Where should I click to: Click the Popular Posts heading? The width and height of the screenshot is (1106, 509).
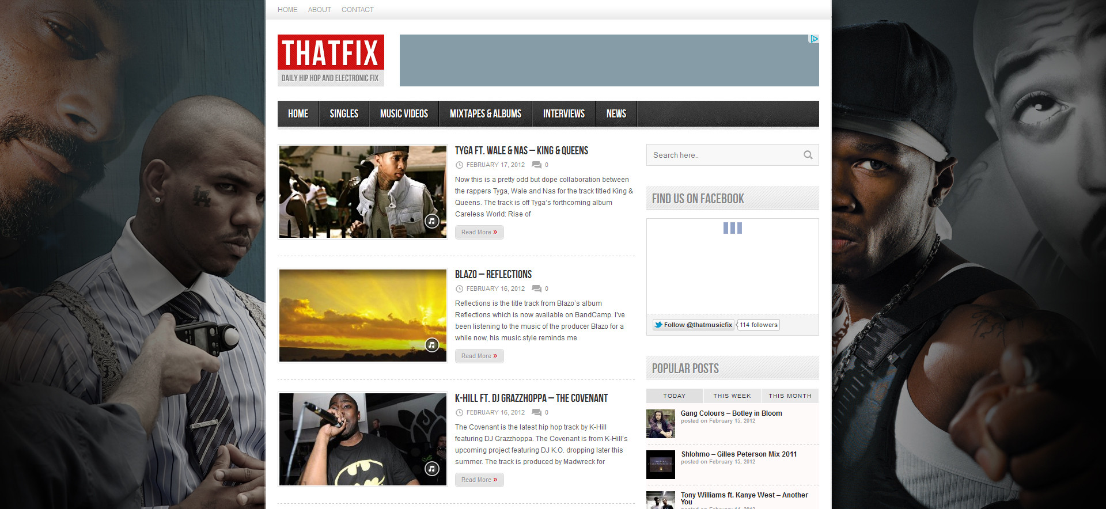pyautogui.click(x=685, y=369)
